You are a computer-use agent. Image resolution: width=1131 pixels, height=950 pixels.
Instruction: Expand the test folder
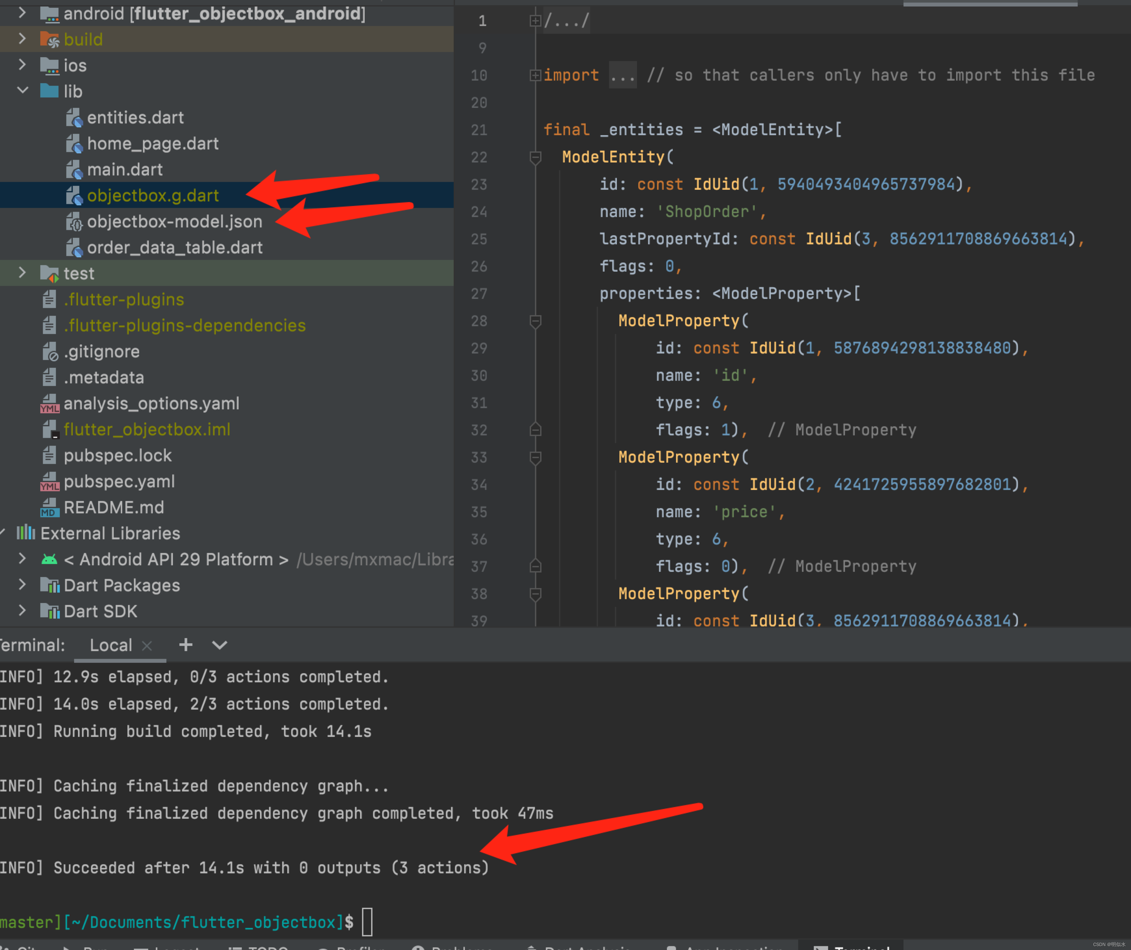click(x=22, y=273)
